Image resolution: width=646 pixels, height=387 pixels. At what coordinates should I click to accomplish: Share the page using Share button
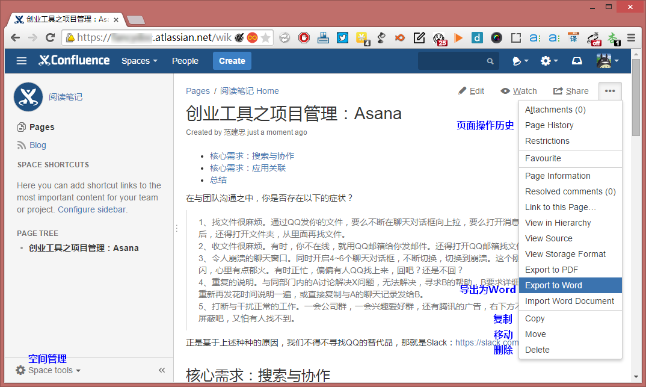tap(571, 91)
